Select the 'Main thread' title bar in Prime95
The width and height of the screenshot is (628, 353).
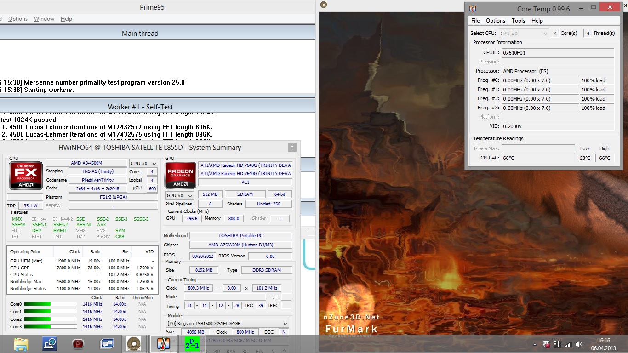(x=140, y=34)
